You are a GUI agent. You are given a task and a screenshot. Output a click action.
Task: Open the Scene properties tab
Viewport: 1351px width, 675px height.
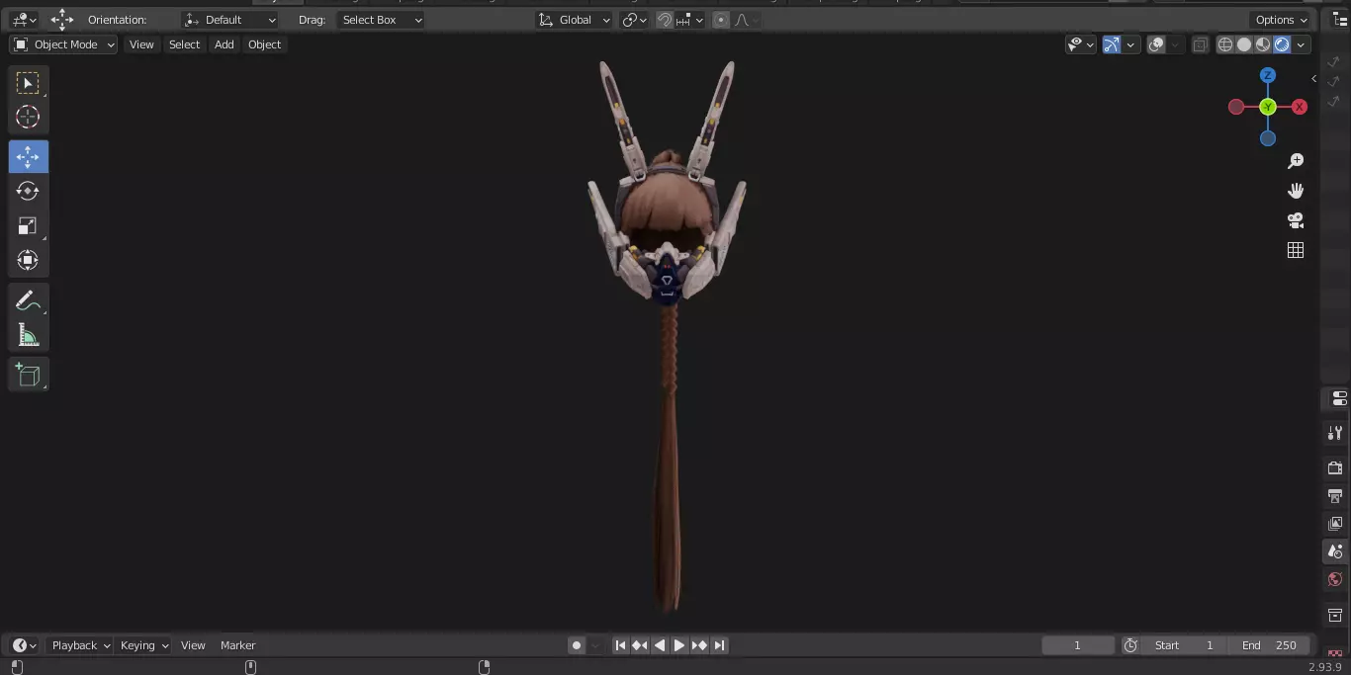click(x=1335, y=551)
